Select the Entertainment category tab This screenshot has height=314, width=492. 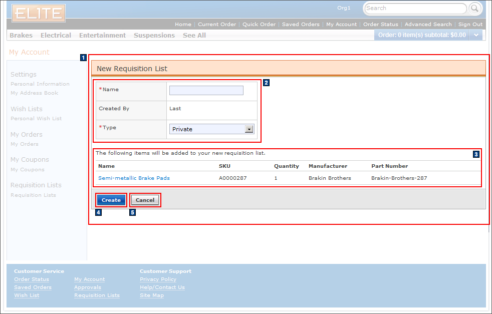[102, 35]
